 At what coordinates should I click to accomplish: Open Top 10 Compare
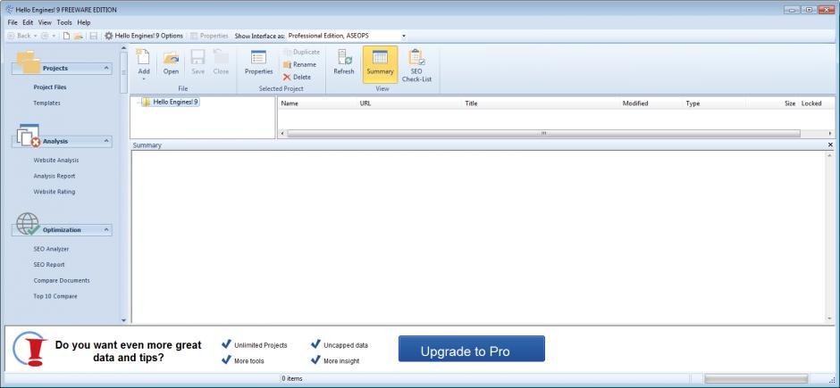(x=55, y=296)
